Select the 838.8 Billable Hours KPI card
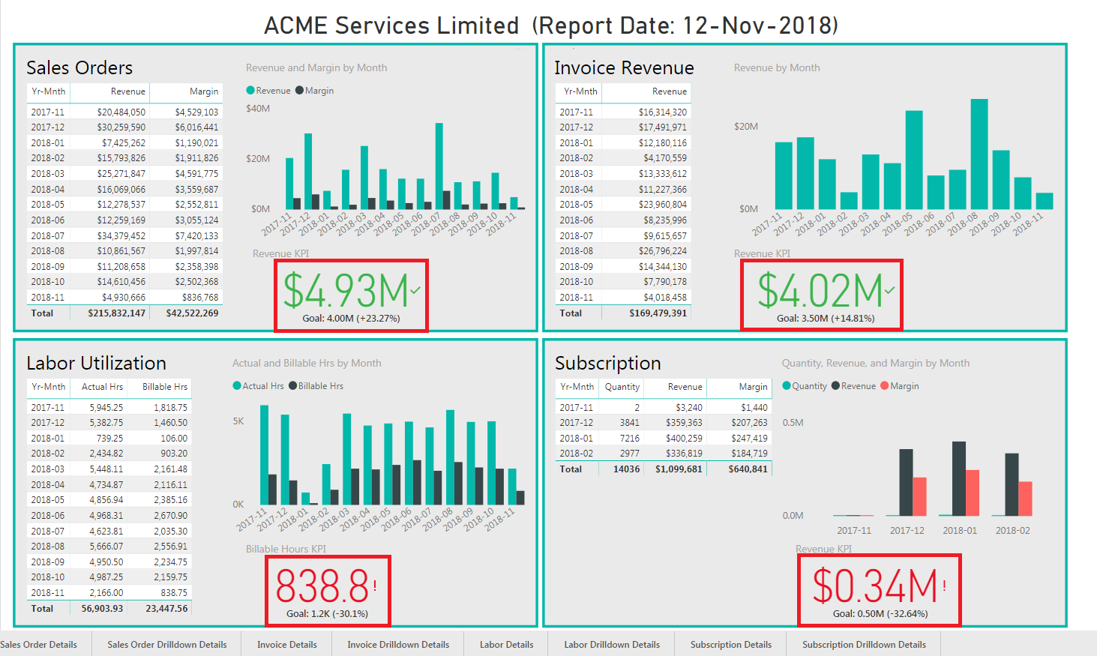 click(328, 591)
